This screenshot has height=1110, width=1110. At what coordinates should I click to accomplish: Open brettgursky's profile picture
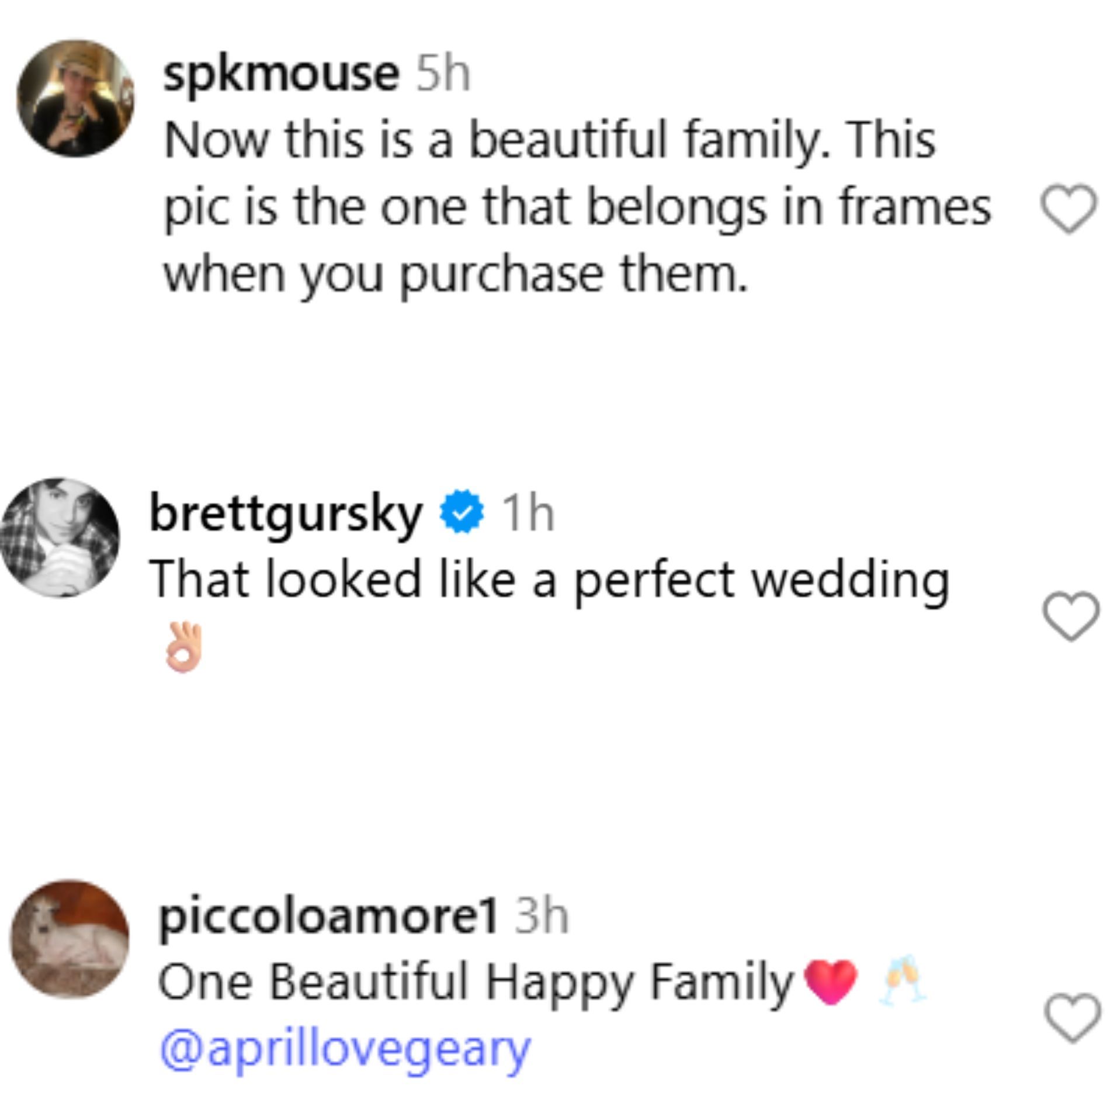tap(60, 537)
